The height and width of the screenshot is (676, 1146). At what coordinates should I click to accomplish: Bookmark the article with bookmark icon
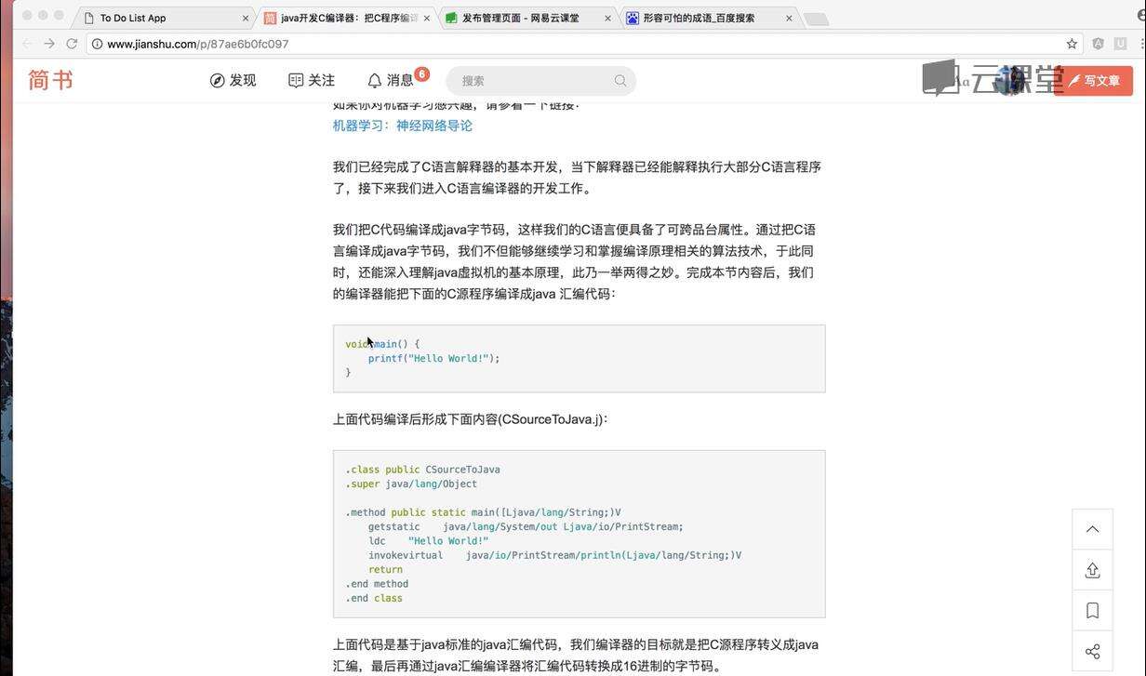click(1092, 611)
